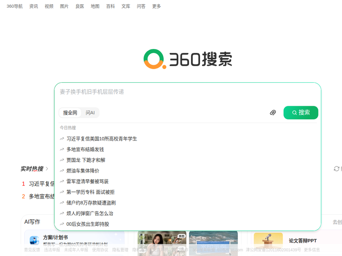Open the 论文答辩PPT card
Viewport: 342px width, 256px height.
tap(303, 241)
